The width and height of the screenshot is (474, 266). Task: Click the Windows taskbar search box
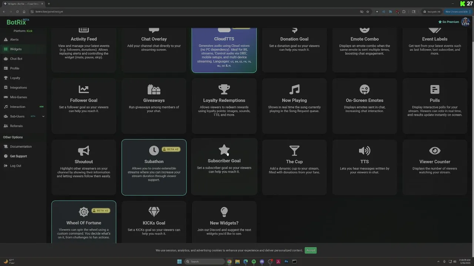[x=204, y=262]
